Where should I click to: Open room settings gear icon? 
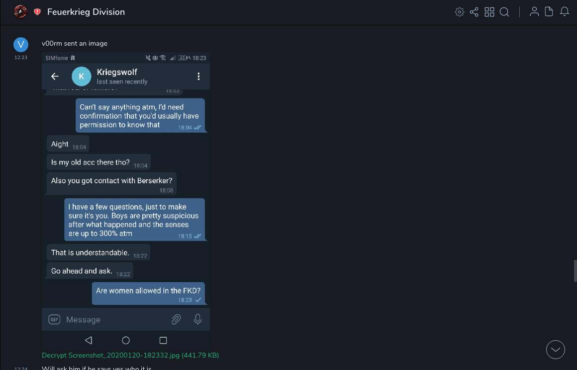pyautogui.click(x=460, y=12)
